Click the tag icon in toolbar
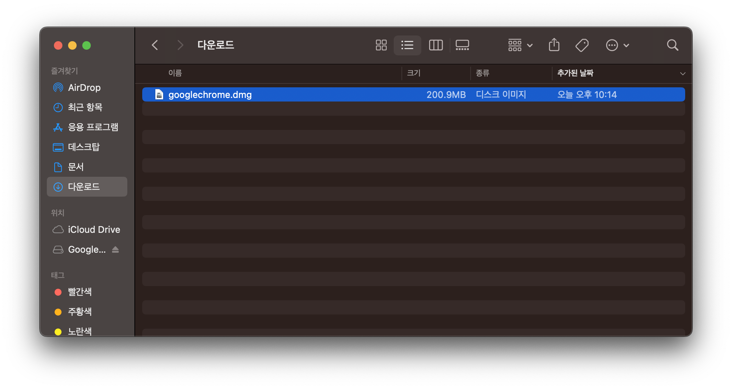 point(582,45)
